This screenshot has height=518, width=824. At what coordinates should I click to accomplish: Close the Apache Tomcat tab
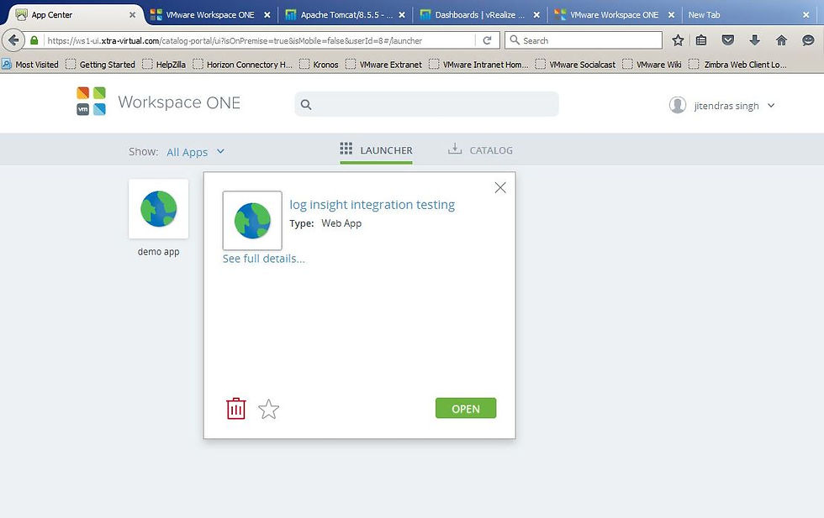(x=402, y=15)
